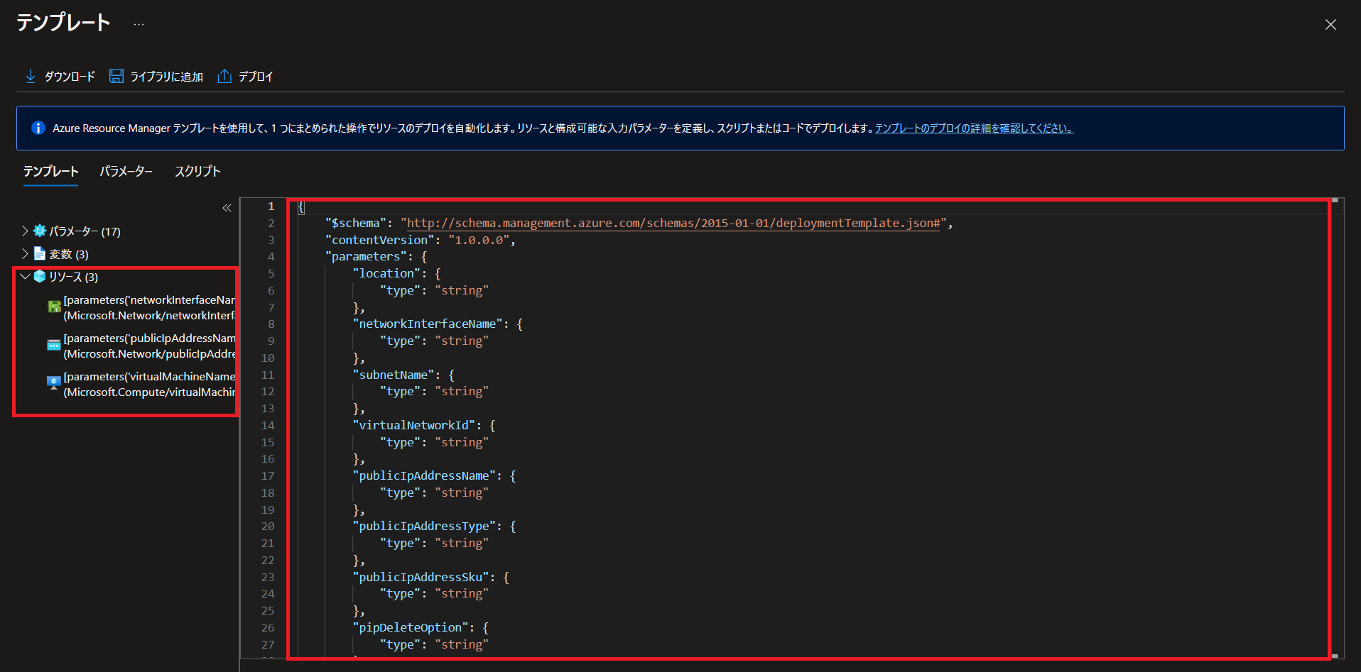Click the parameters gear icon
Image resolution: width=1361 pixels, height=672 pixels.
tap(40, 231)
